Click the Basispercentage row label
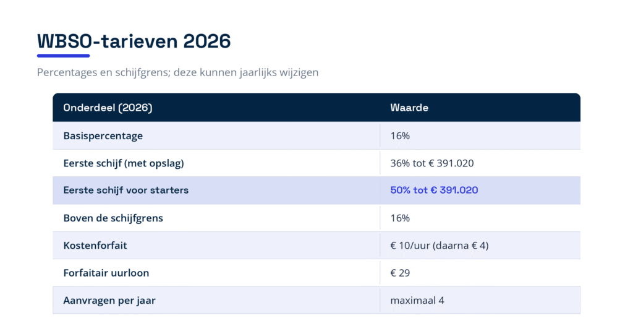This screenshot has height=326, width=633. tap(103, 136)
